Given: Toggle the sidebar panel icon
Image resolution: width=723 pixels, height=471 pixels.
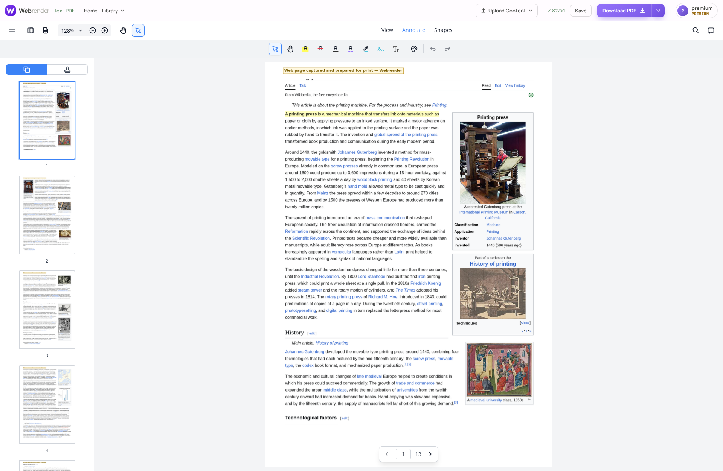Looking at the screenshot, I should 31,30.
